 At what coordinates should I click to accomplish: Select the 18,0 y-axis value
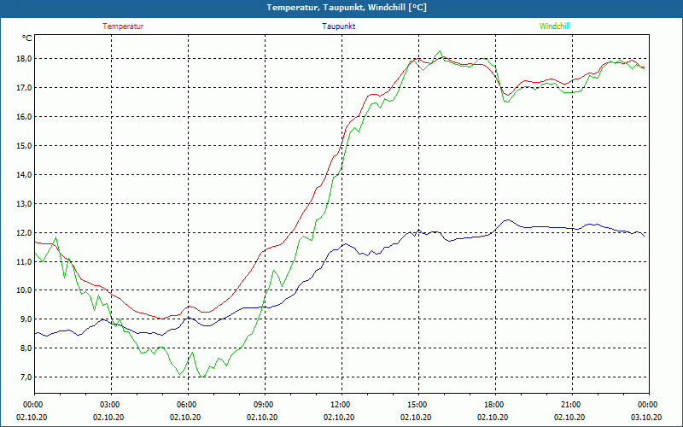(x=25, y=59)
